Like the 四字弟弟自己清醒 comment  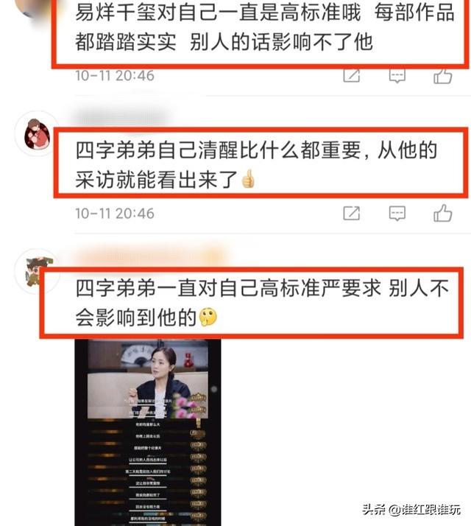[443, 214]
